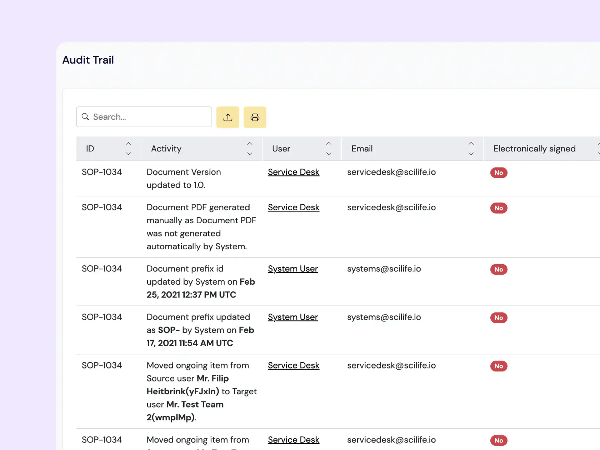Open System User link for SOP- prefix row
Screen dimensions: 600x450
click(x=292, y=317)
